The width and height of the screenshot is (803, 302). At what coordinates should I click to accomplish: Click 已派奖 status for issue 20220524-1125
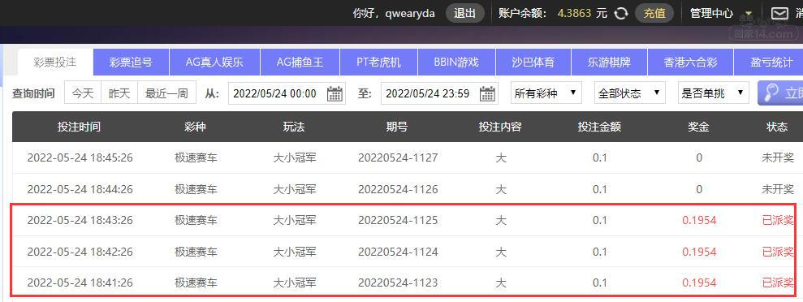777,221
